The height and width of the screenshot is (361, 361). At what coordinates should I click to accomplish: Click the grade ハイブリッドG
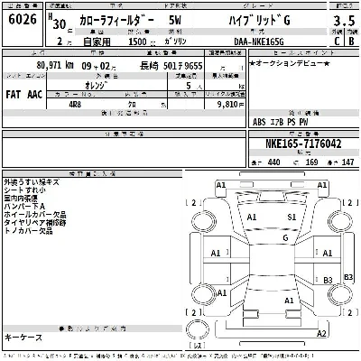pyautogui.click(x=260, y=20)
